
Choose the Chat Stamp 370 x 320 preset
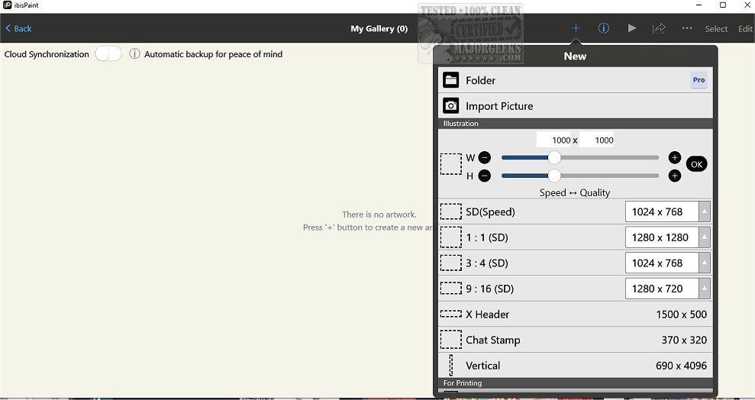(576, 340)
